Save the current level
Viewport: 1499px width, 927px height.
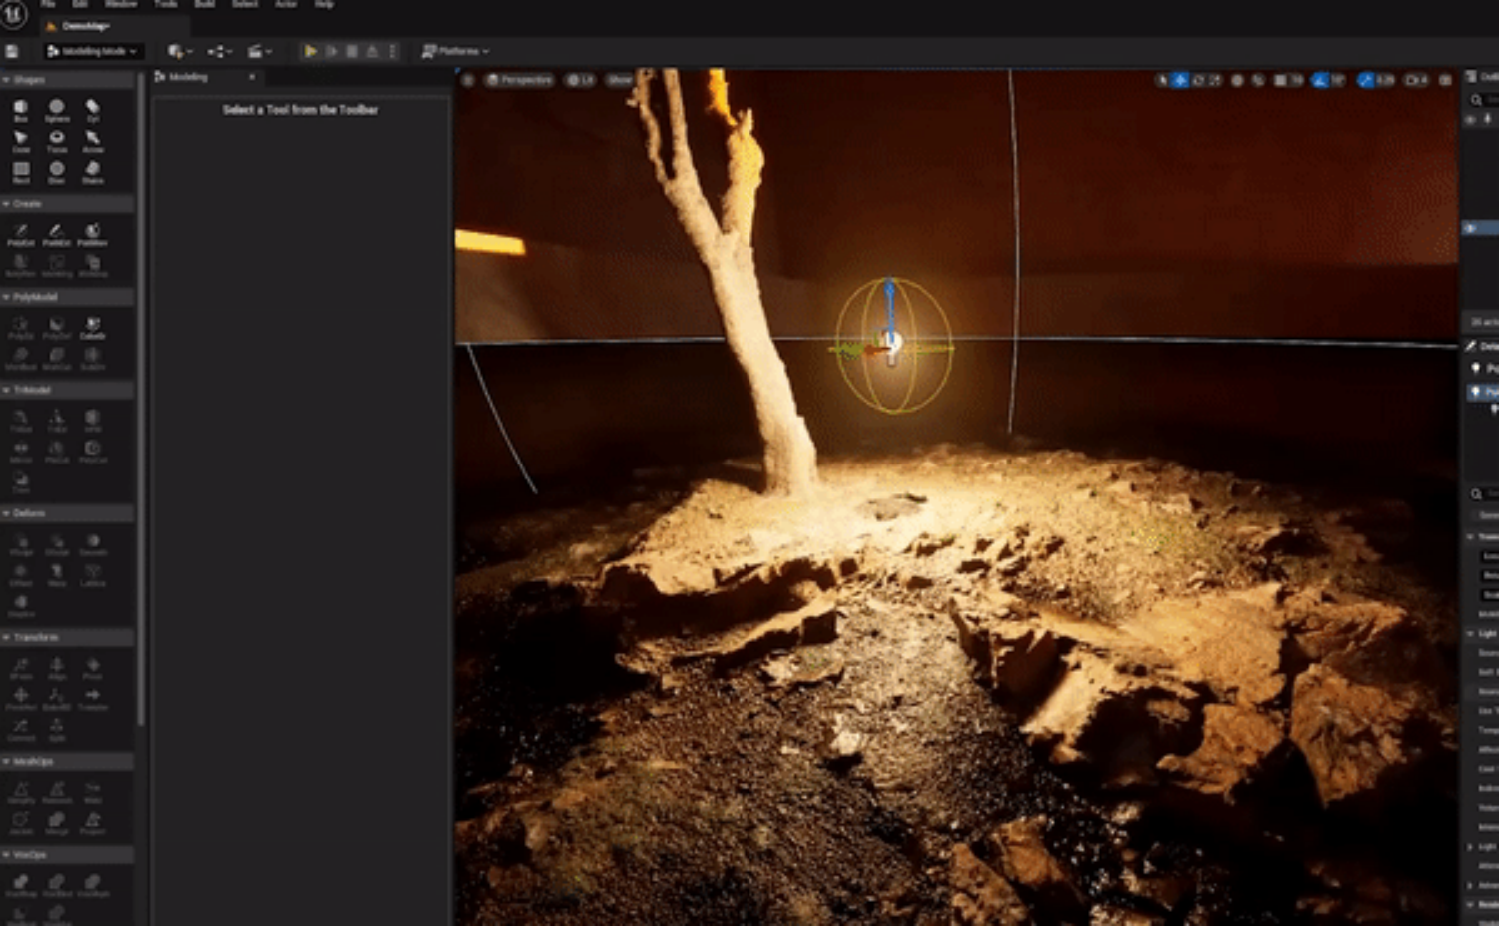[x=12, y=51]
